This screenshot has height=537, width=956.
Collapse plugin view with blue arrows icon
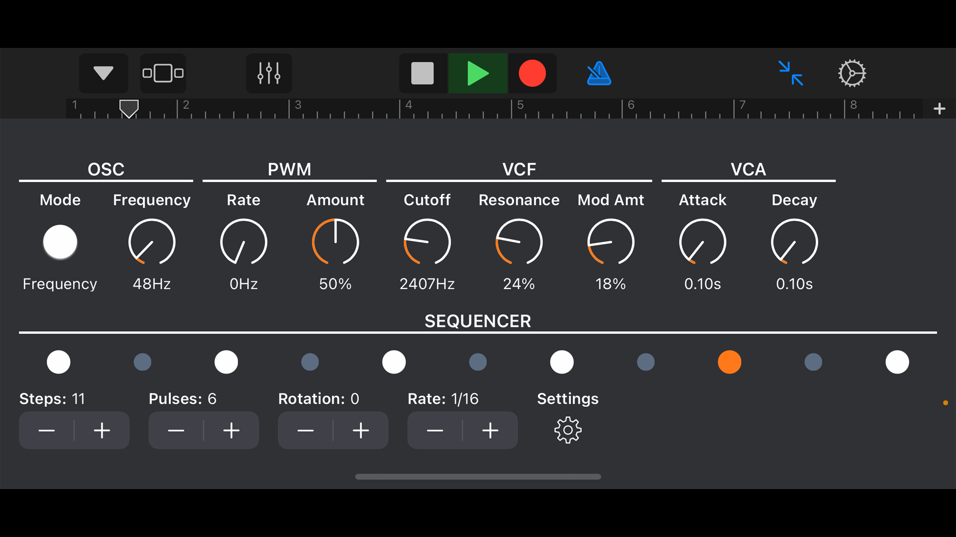tap(791, 73)
